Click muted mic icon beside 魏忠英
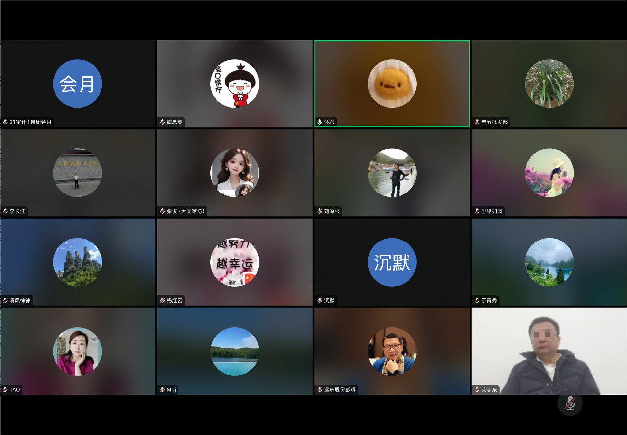This screenshot has width=627, height=435. (162, 122)
